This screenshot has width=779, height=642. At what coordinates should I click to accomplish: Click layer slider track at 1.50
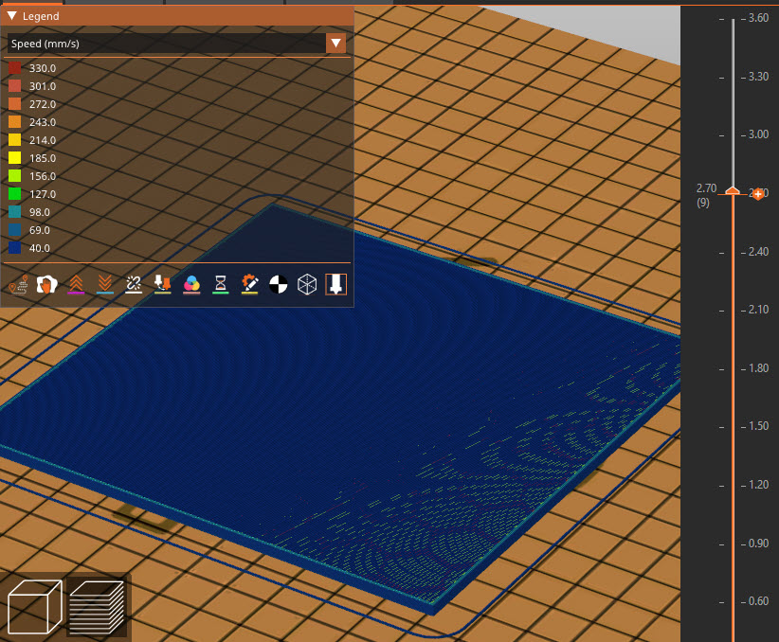click(x=733, y=427)
